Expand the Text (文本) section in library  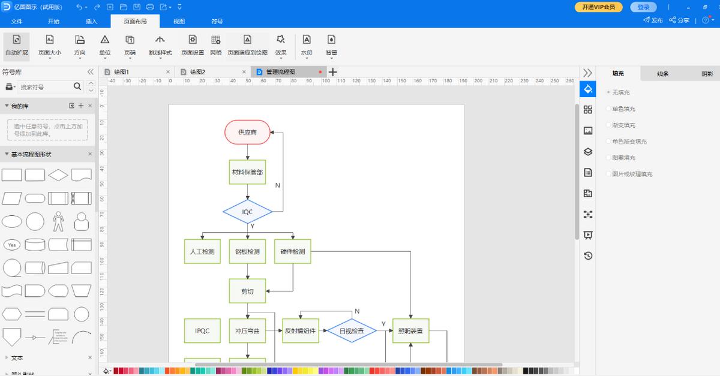click(x=7, y=358)
